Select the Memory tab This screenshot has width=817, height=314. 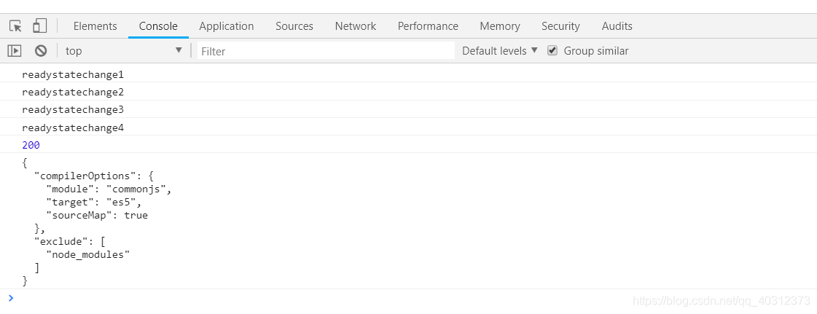tap(500, 26)
